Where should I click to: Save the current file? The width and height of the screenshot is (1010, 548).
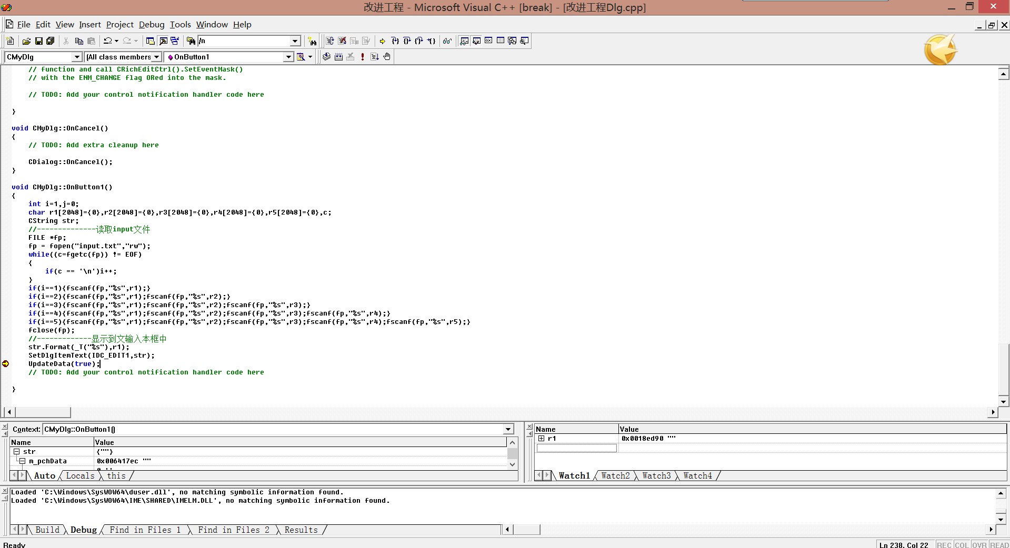tap(38, 41)
